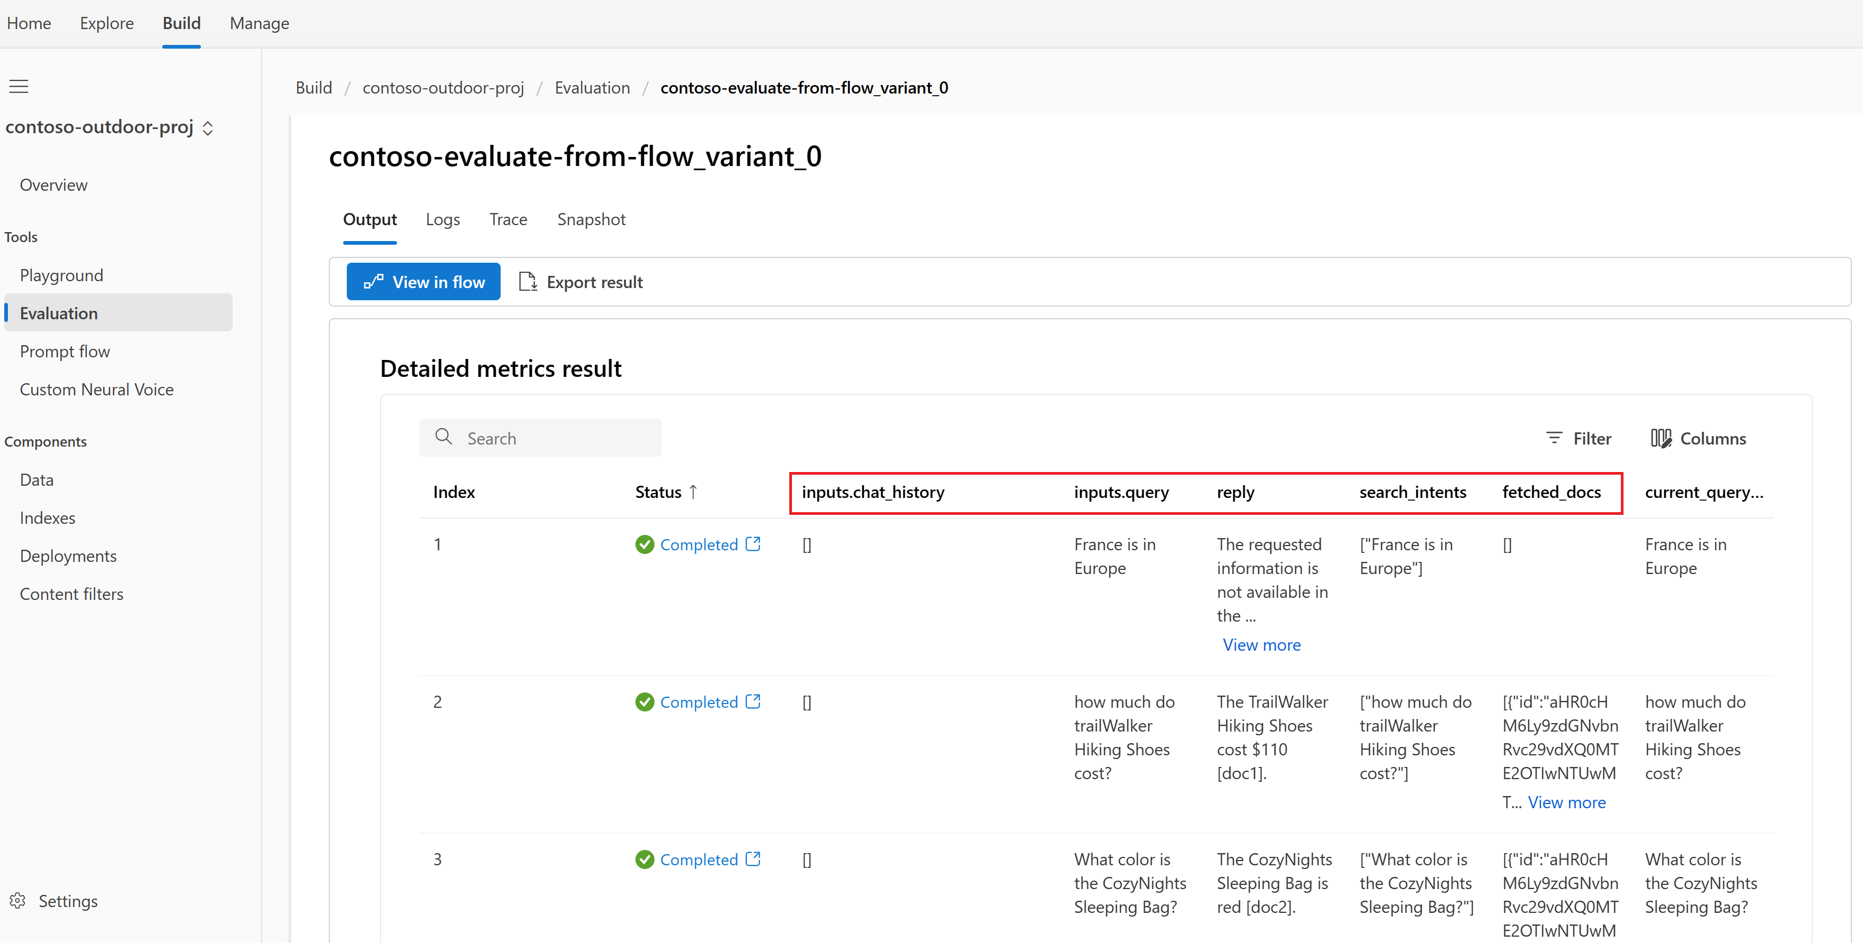Click the inputs.chat_history column header
This screenshot has width=1863, height=943.
click(873, 493)
